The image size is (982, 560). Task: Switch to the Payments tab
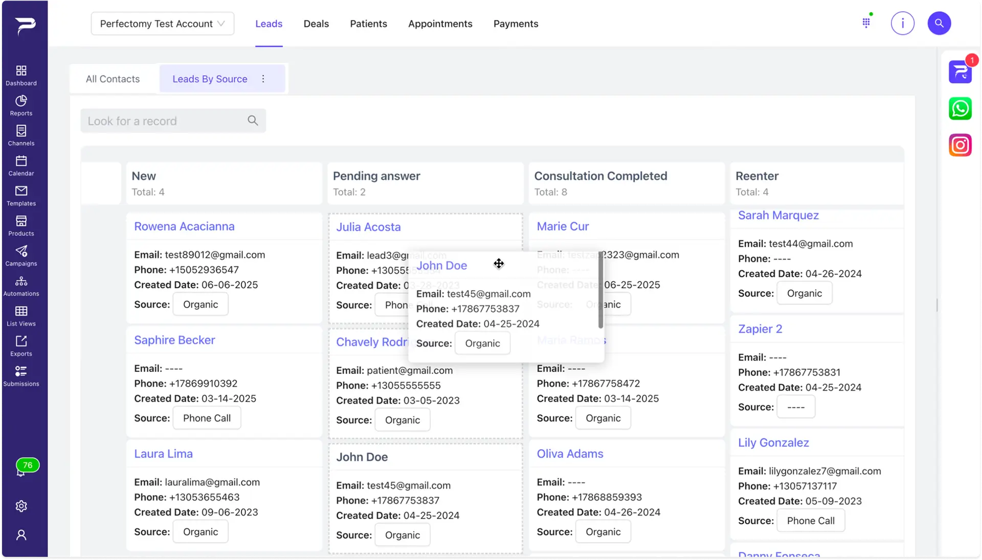click(x=516, y=24)
